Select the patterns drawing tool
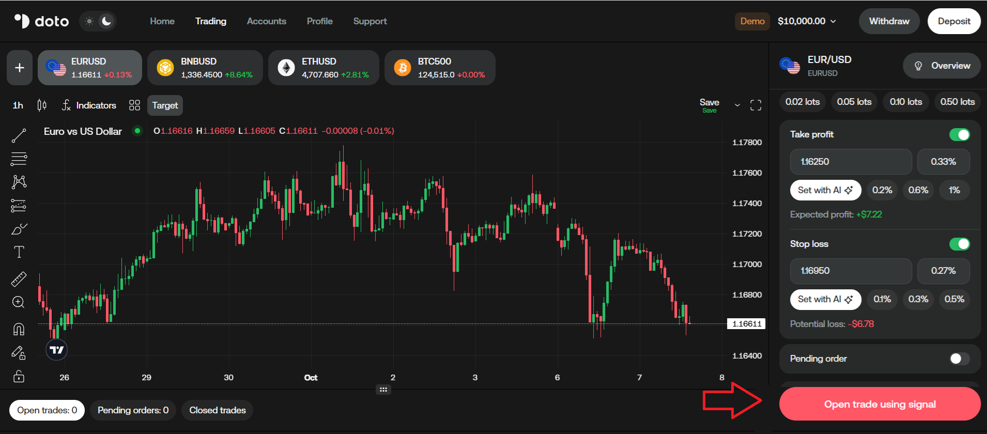This screenshot has width=987, height=434. coord(19,182)
